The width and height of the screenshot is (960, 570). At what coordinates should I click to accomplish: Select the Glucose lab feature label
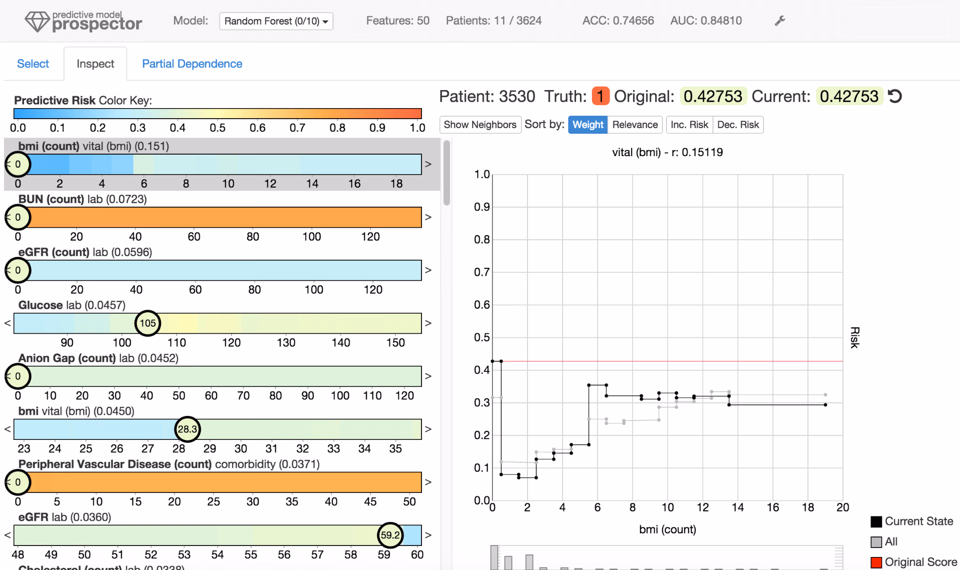72,305
